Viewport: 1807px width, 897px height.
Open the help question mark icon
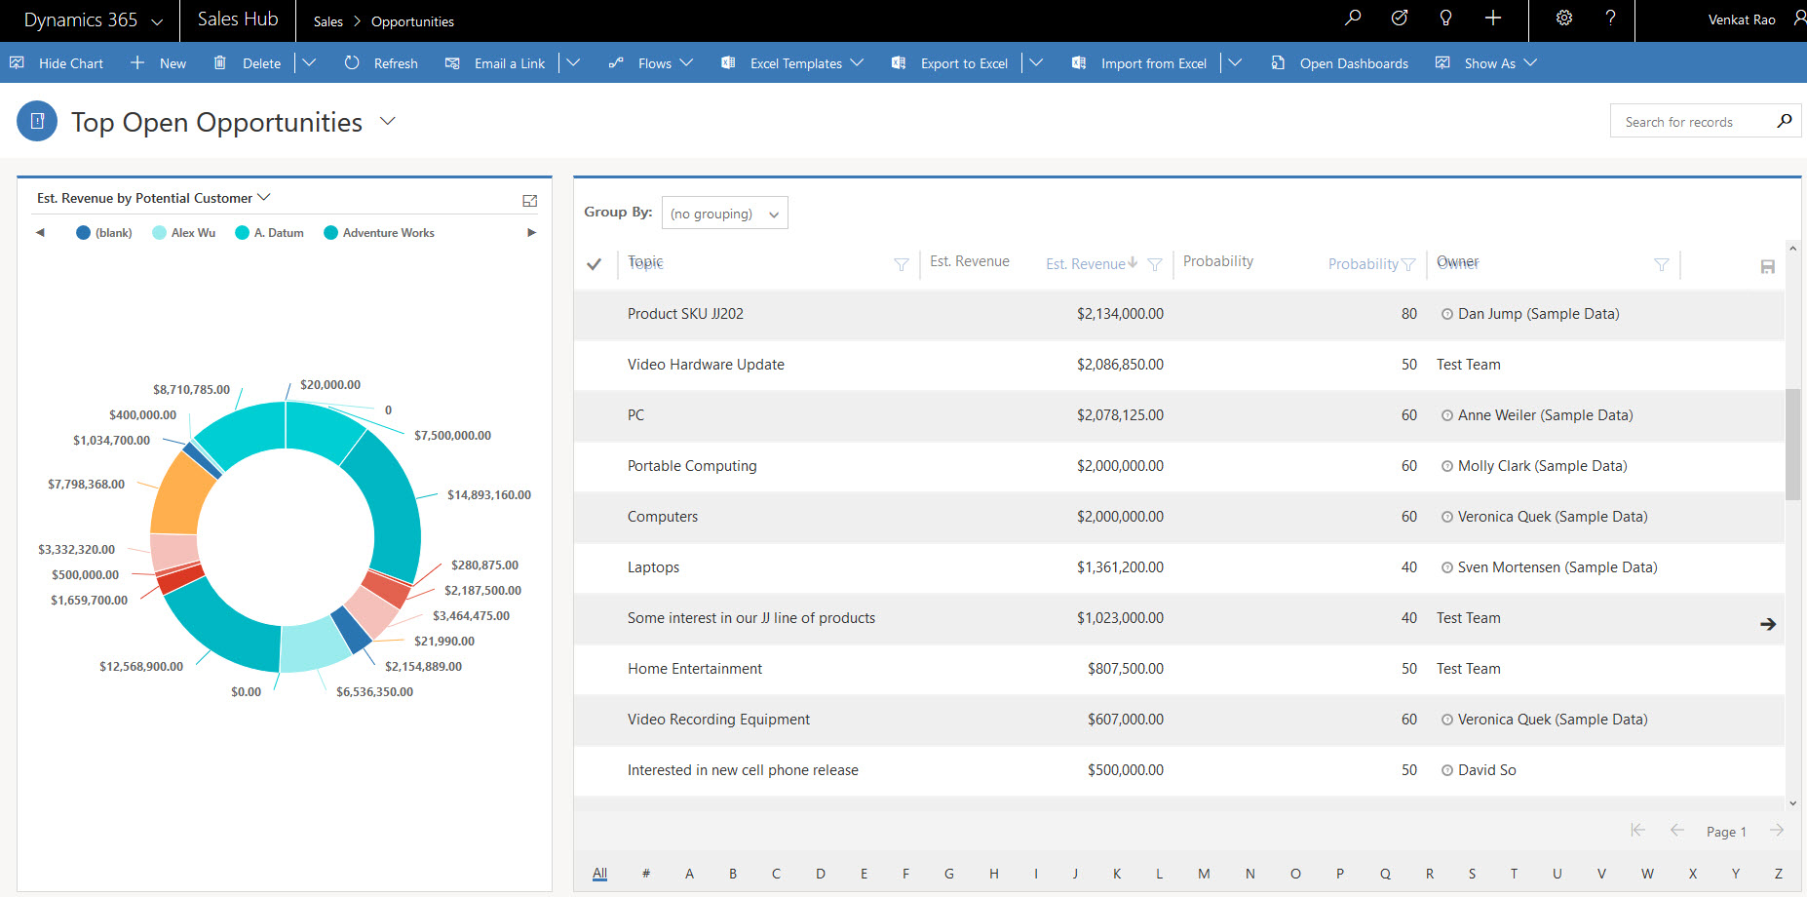tap(1610, 19)
